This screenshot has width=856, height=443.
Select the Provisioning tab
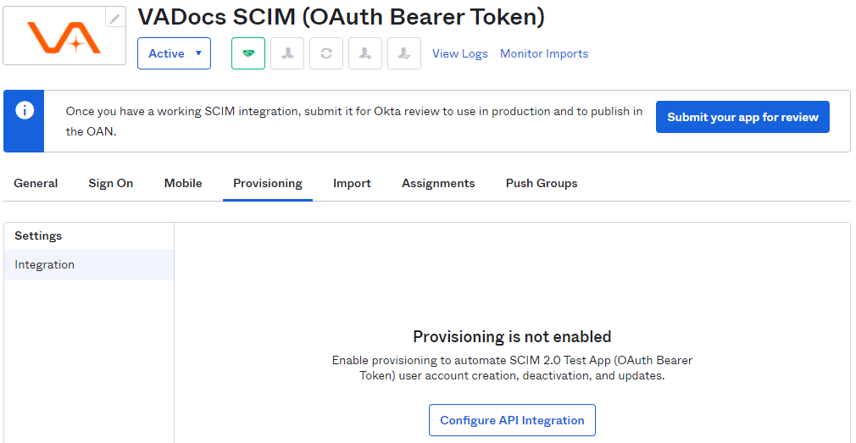click(268, 183)
